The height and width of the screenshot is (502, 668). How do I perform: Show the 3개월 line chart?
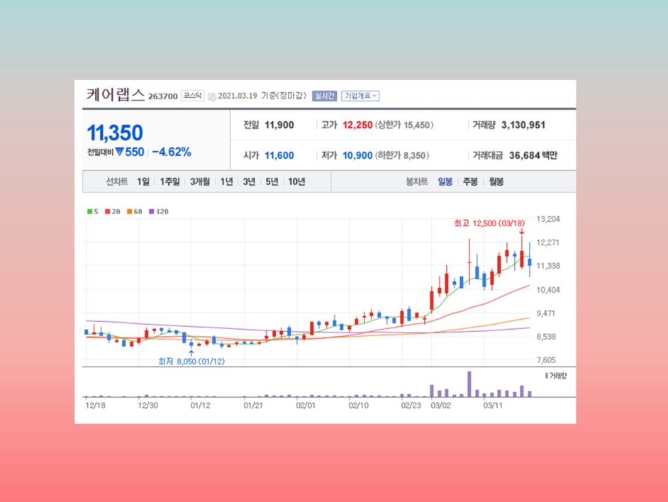click(x=200, y=182)
